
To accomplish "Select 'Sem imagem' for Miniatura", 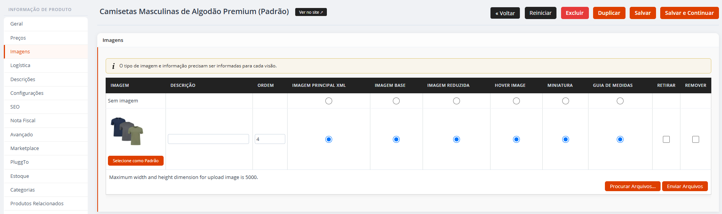I will [x=566, y=101].
